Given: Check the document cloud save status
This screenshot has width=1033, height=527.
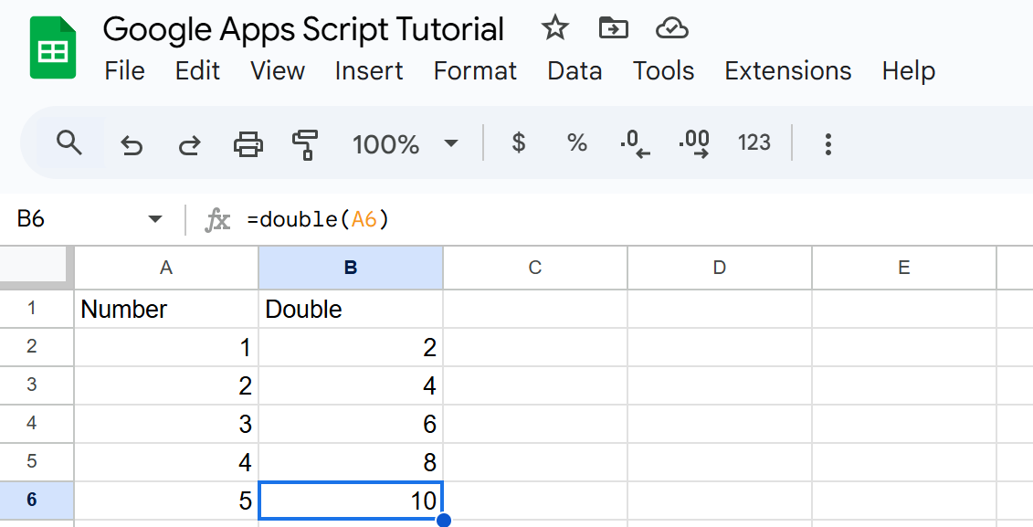Looking at the screenshot, I should [672, 28].
